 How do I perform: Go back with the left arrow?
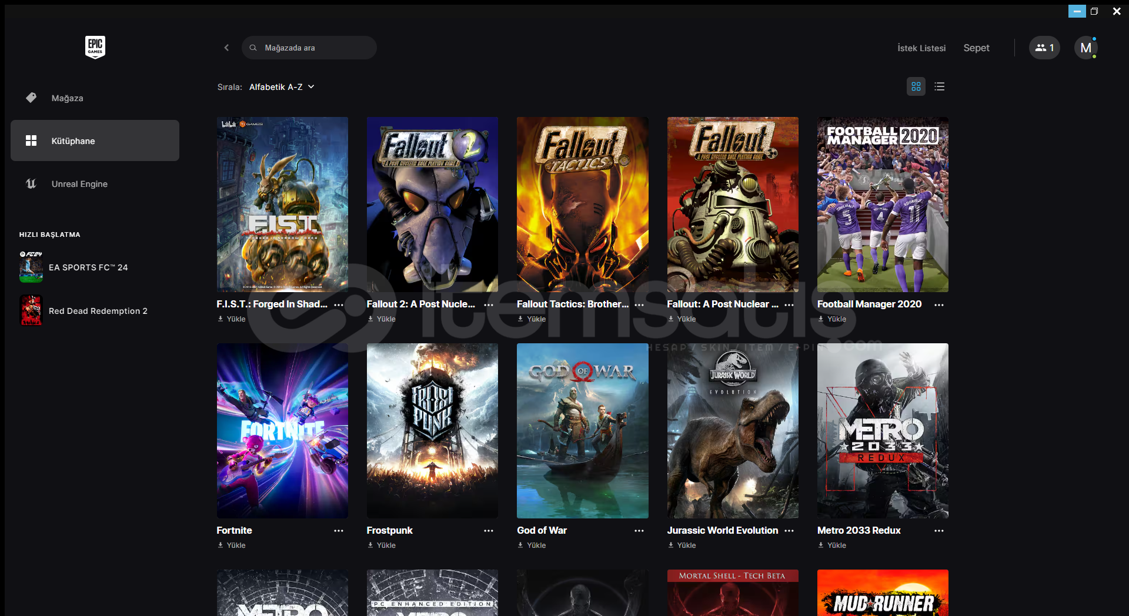tap(226, 48)
